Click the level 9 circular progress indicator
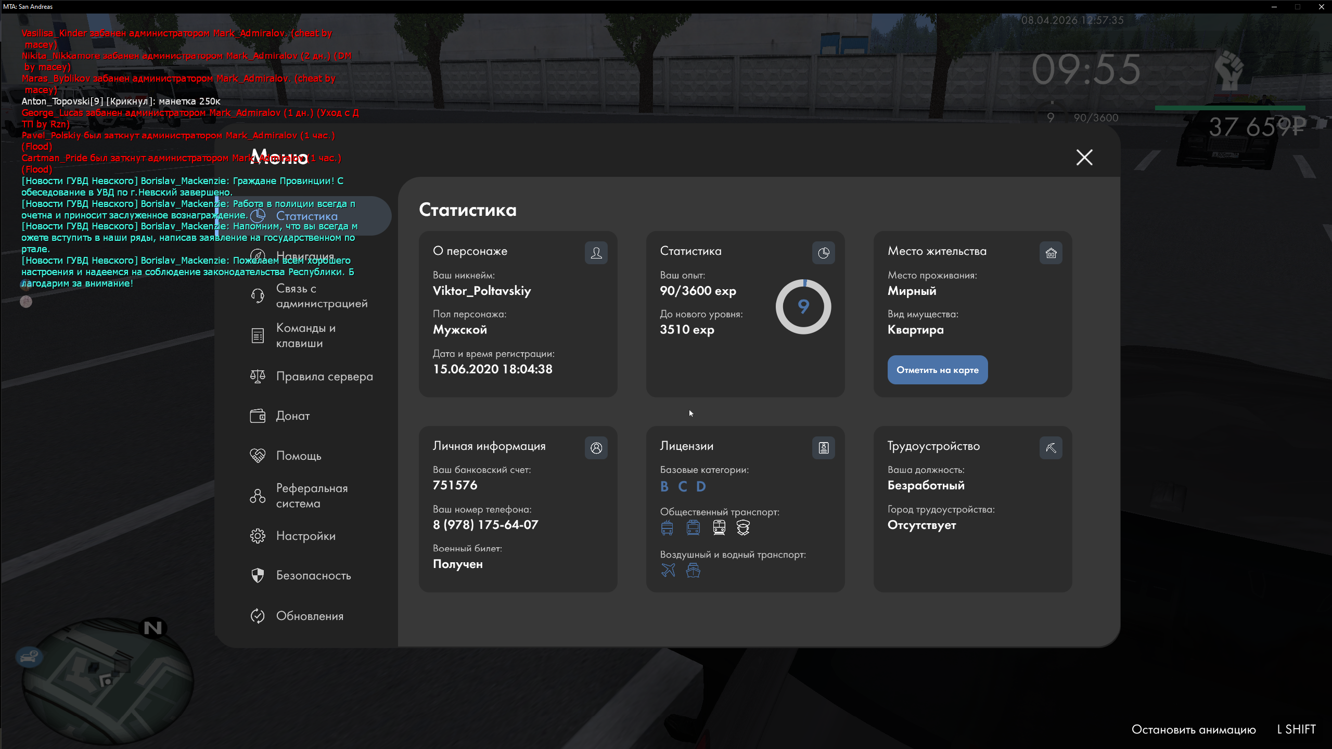The width and height of the screenshot is (1332, 749). click(x=803, y=307)
